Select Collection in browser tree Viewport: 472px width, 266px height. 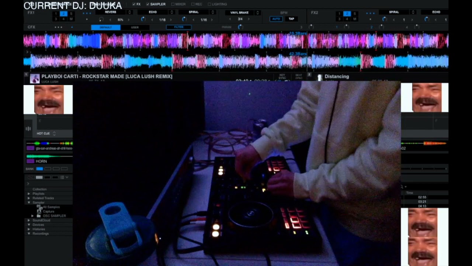39,189
